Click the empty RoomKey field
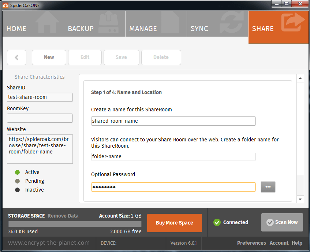Screen dimensions: 310x252 tap(40, 118)
